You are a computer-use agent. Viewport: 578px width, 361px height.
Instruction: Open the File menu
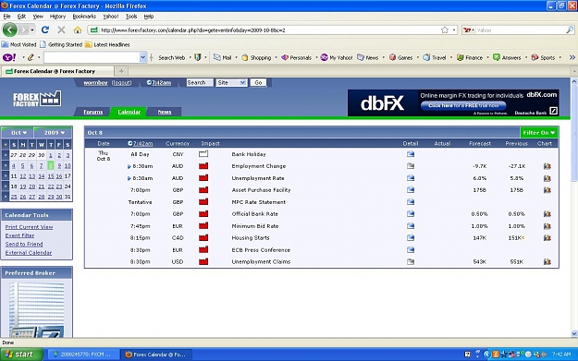pos(6,17)
